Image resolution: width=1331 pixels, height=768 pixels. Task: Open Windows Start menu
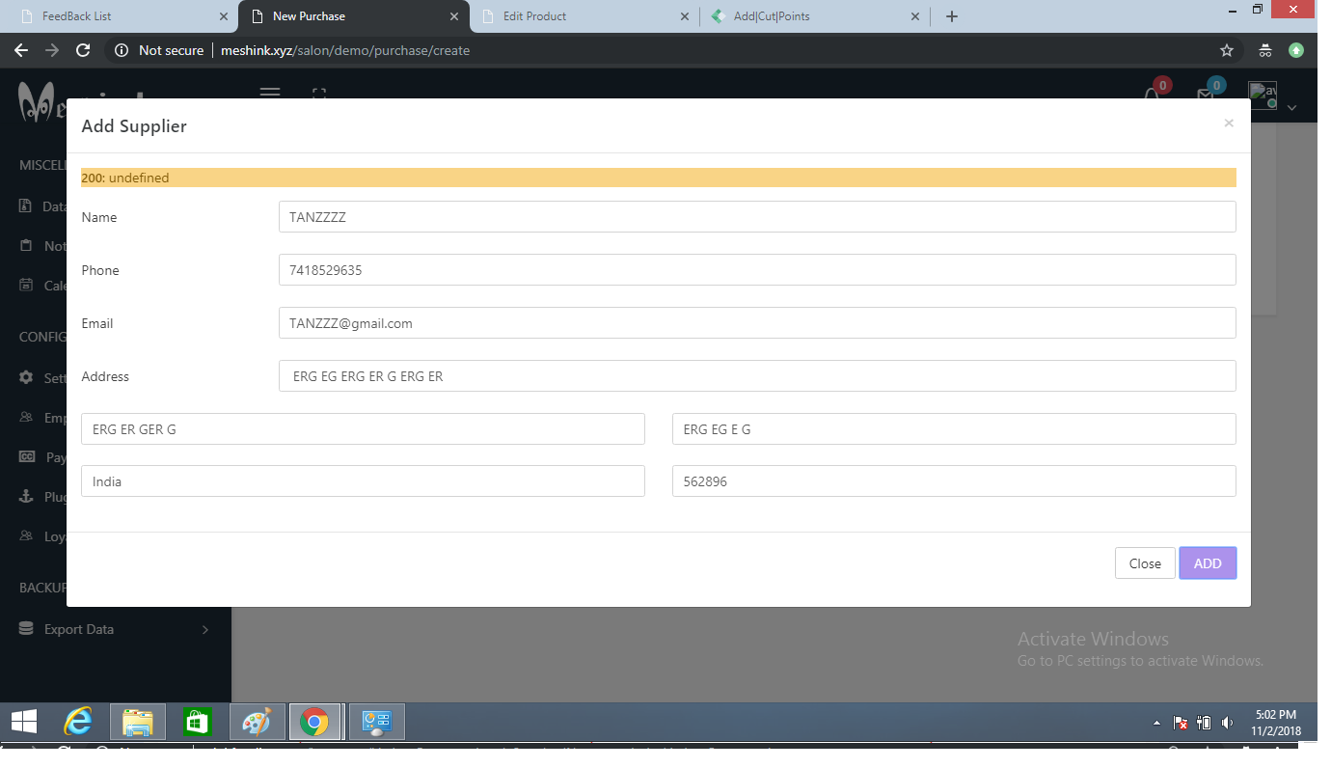click(x=24, y=722)
